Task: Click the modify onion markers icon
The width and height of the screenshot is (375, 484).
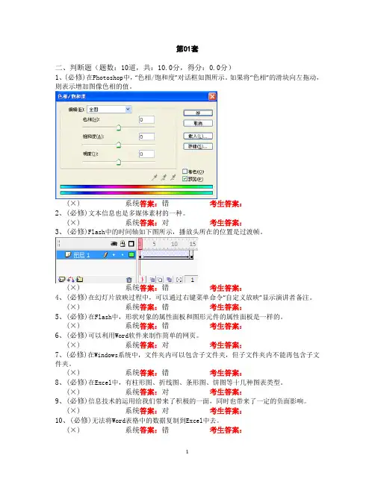Action: (179, 280)
